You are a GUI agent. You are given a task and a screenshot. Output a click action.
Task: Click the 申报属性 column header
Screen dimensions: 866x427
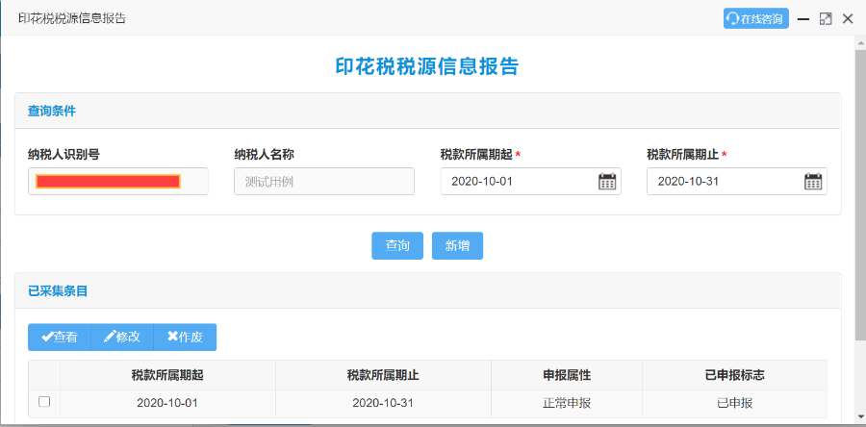567,375
